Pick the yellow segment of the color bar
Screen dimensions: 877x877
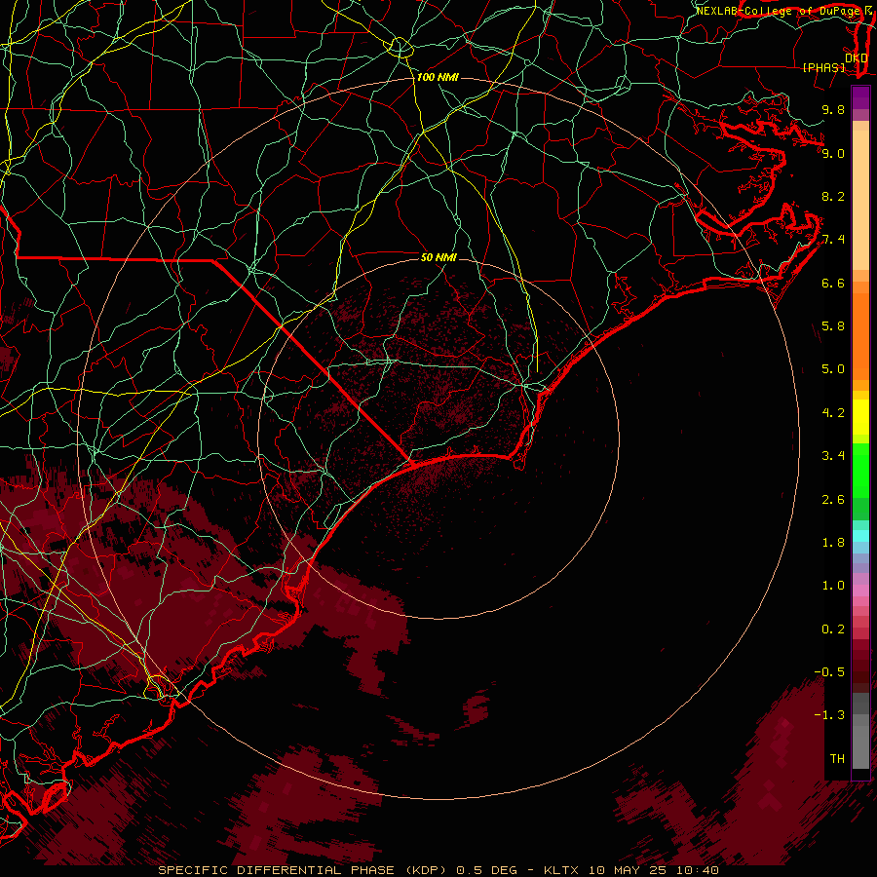pos(860,417)
